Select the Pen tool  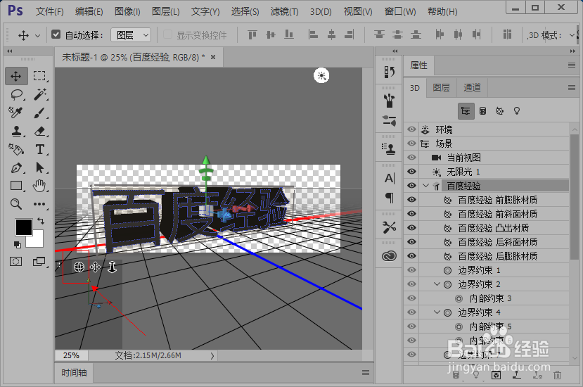(x=16, y=168)
